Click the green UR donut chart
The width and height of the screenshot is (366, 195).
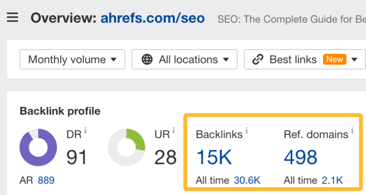click(126, 147)
